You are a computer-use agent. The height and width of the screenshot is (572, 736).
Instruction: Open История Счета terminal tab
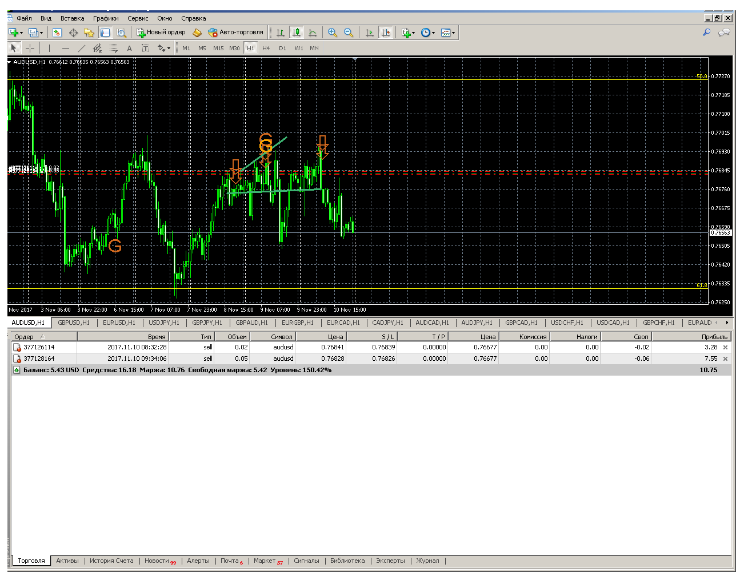click(x=111, y=561)
